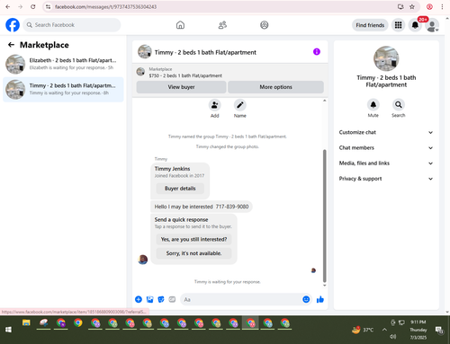Click the Name pencil icon in chat
Image resolution: width=450 pixels, height=344 pixels.
(x=240, y=105)
